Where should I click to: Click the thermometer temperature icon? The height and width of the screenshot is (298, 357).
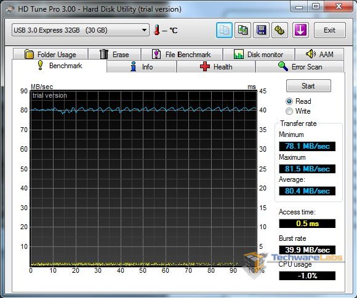(156, 30)
